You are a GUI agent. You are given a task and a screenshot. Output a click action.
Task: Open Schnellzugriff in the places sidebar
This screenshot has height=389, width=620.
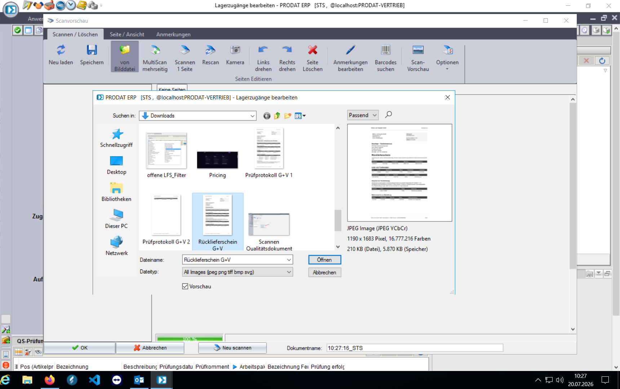point(116,138)
